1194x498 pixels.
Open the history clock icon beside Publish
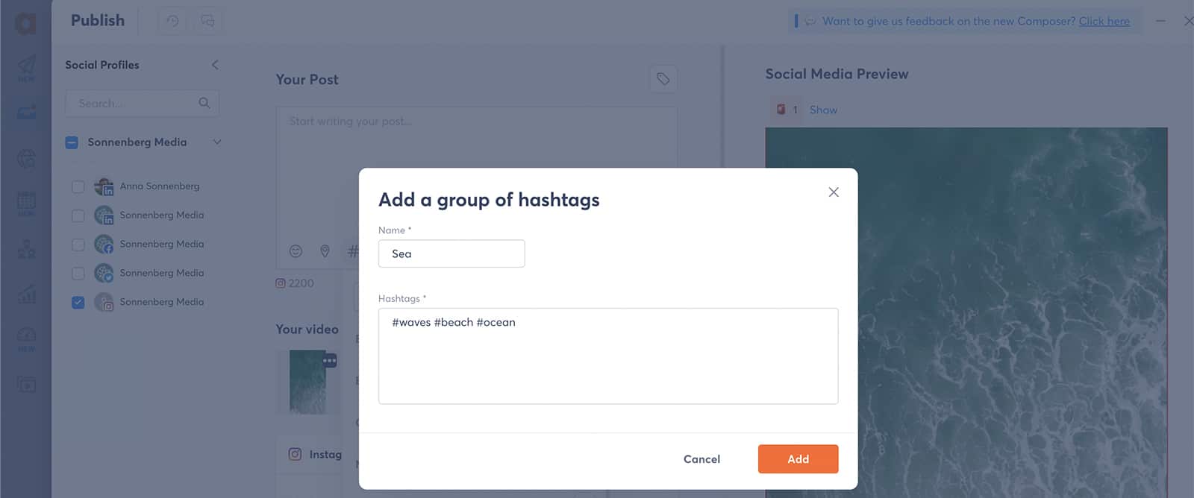click(172, 21)
